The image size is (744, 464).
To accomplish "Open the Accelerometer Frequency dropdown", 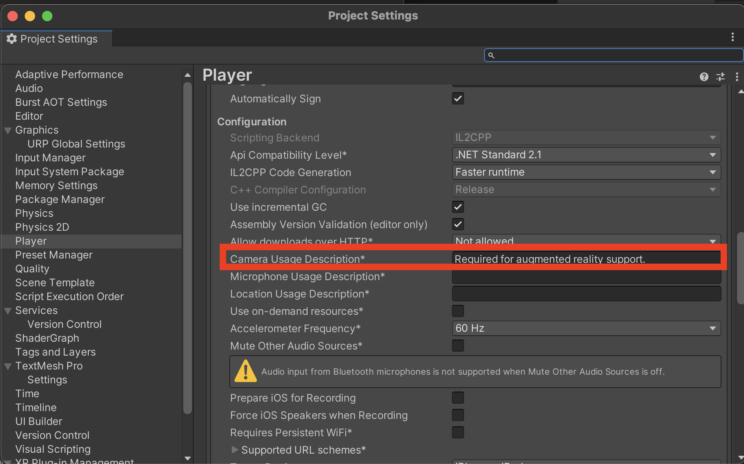I will pyautogui.click(x=586, y=328).
